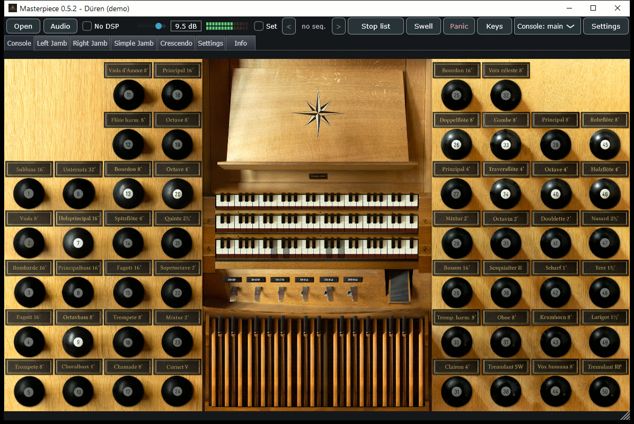This screenshot has height=424, width=634.
Task: Open the Stop list
Action: 376,26
